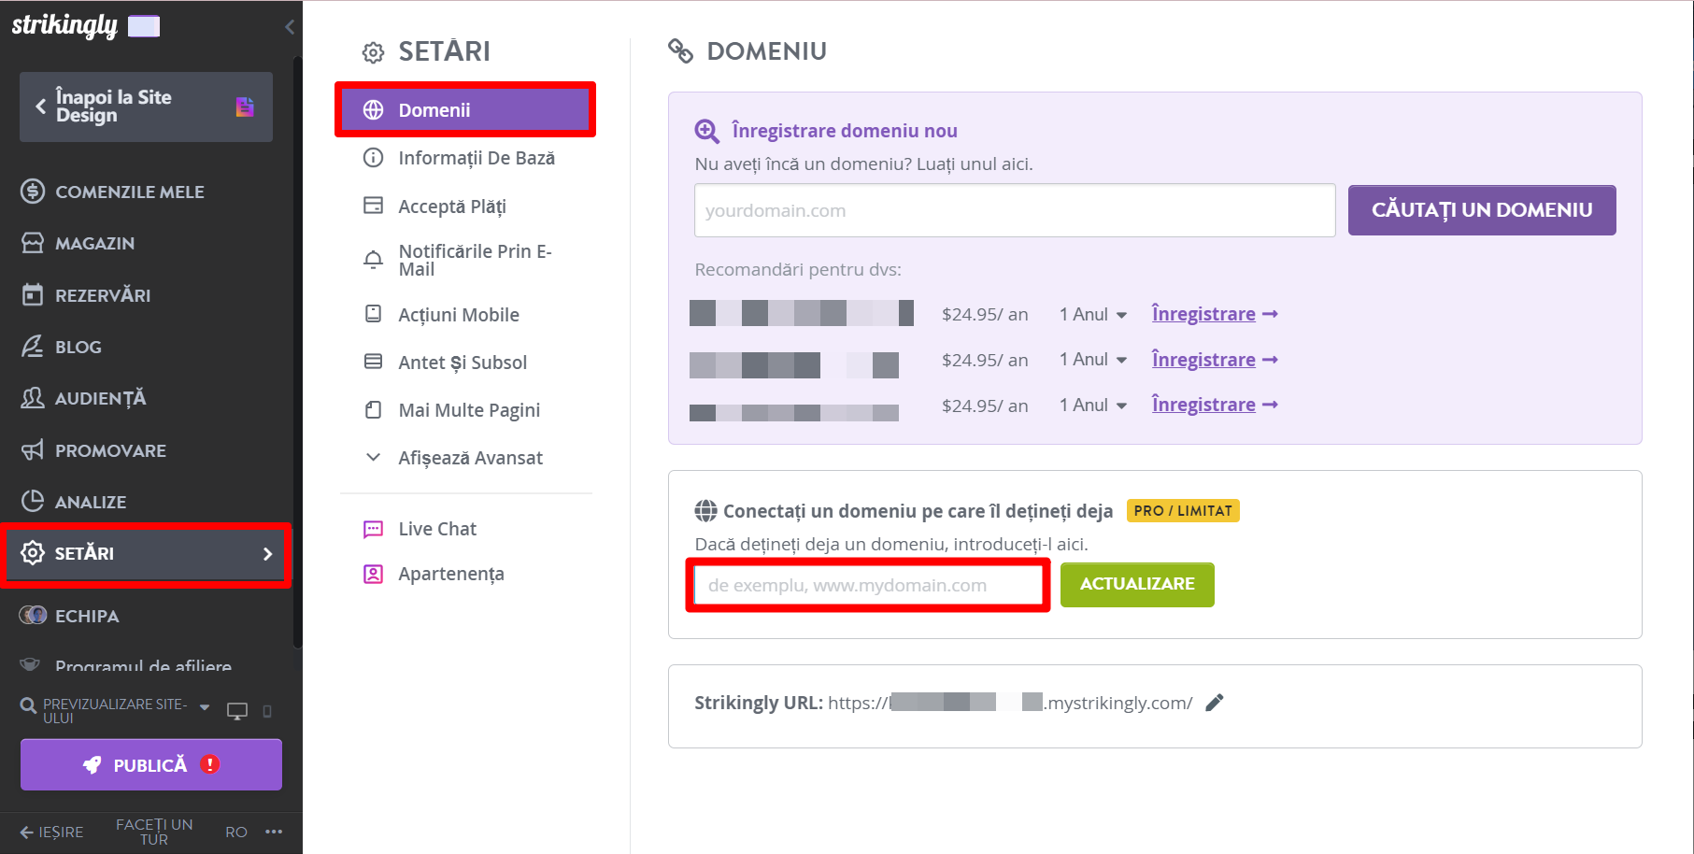Switch to mobile preview icon
Viewport: 1694px width, 854px height.
pyautogui.click(x=267, y=711)
